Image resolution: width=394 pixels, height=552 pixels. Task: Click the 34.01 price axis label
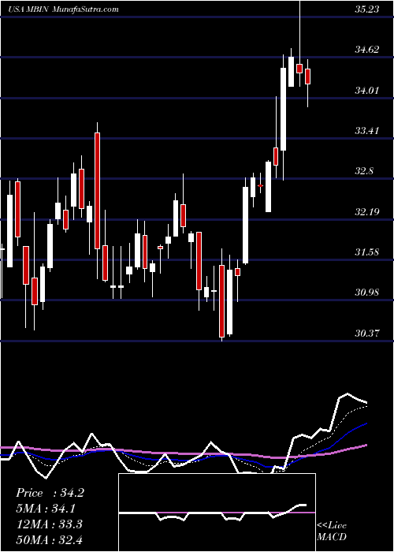[367, 91]
